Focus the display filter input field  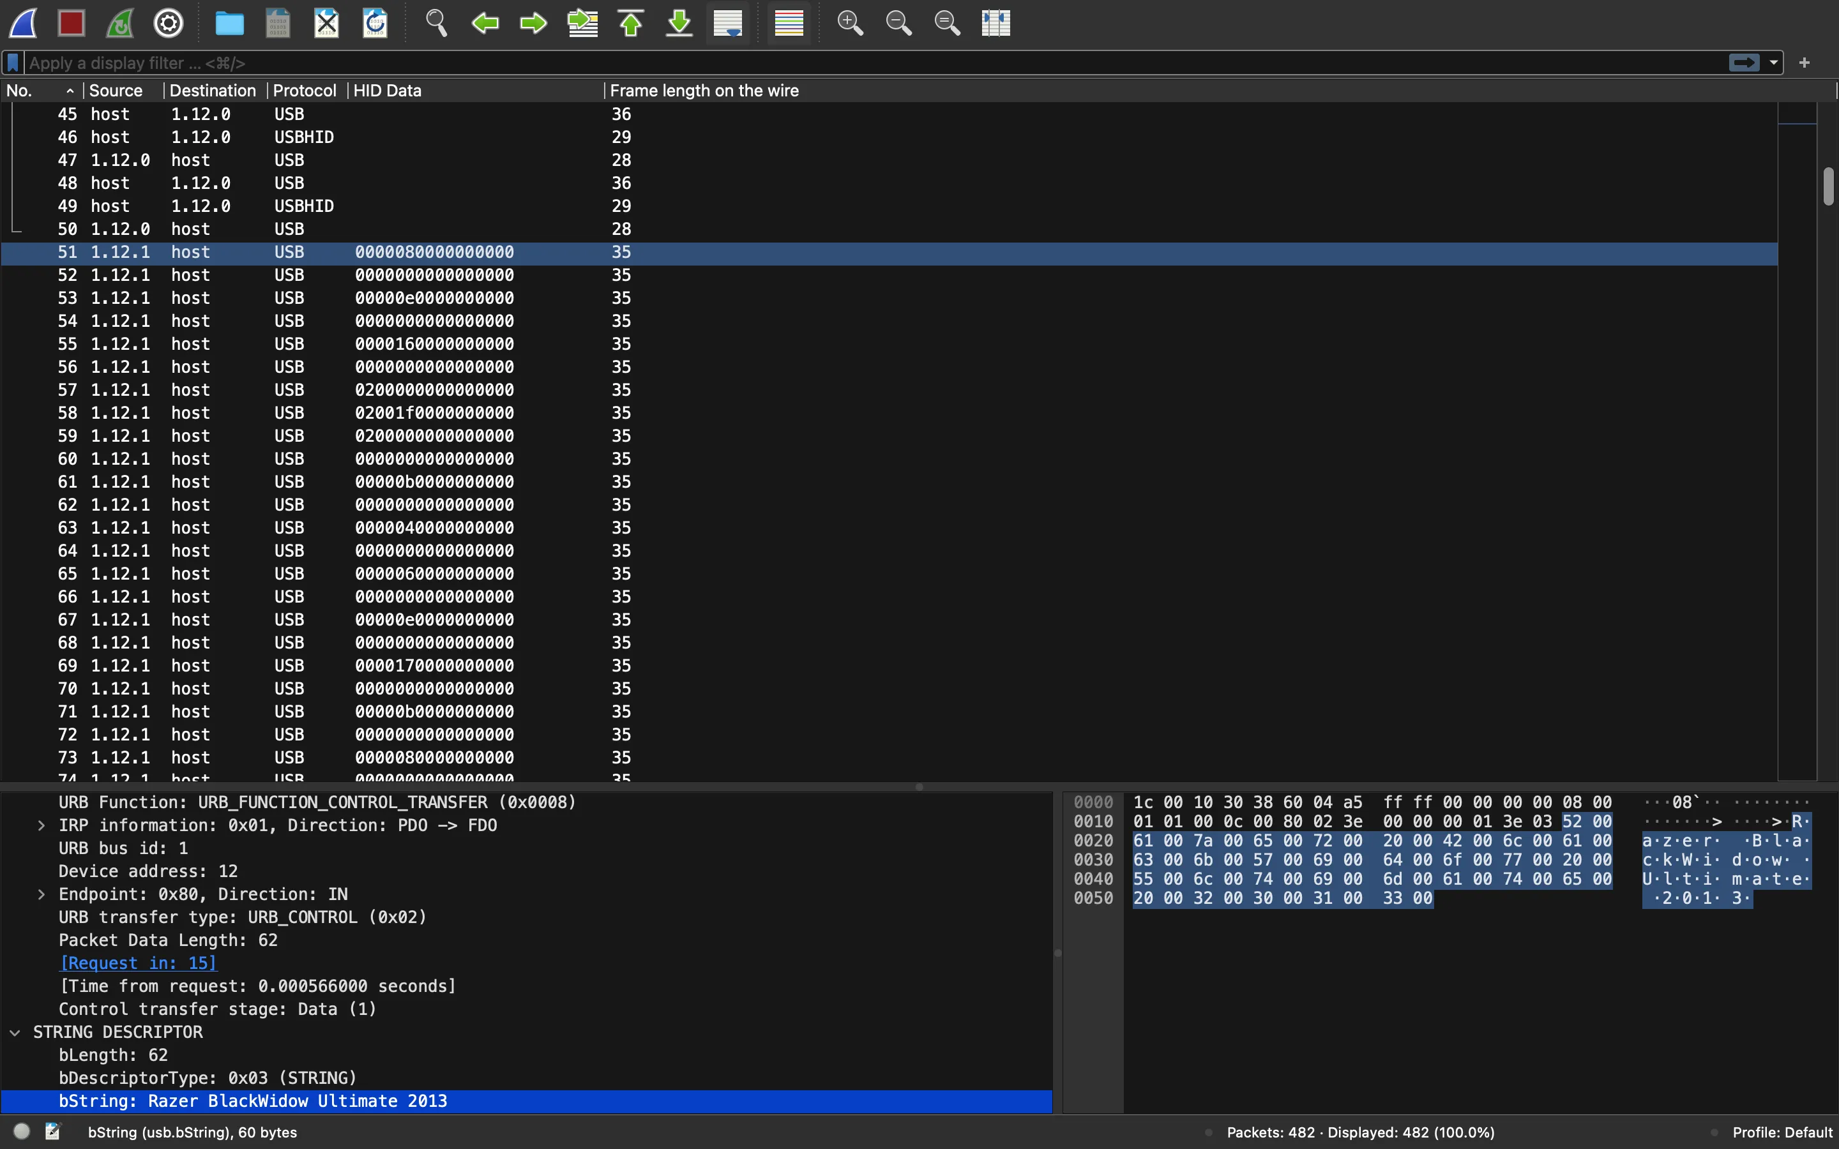point(874,63)
